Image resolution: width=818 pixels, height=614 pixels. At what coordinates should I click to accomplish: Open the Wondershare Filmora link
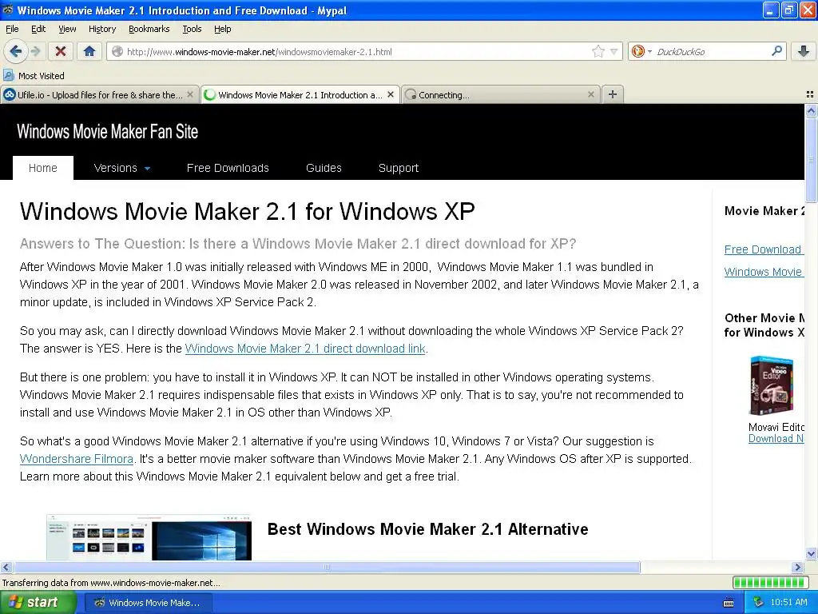pyautogui.click(x=77, y=458)
